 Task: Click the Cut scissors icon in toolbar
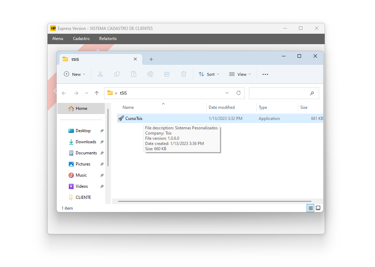pos(100,74)
